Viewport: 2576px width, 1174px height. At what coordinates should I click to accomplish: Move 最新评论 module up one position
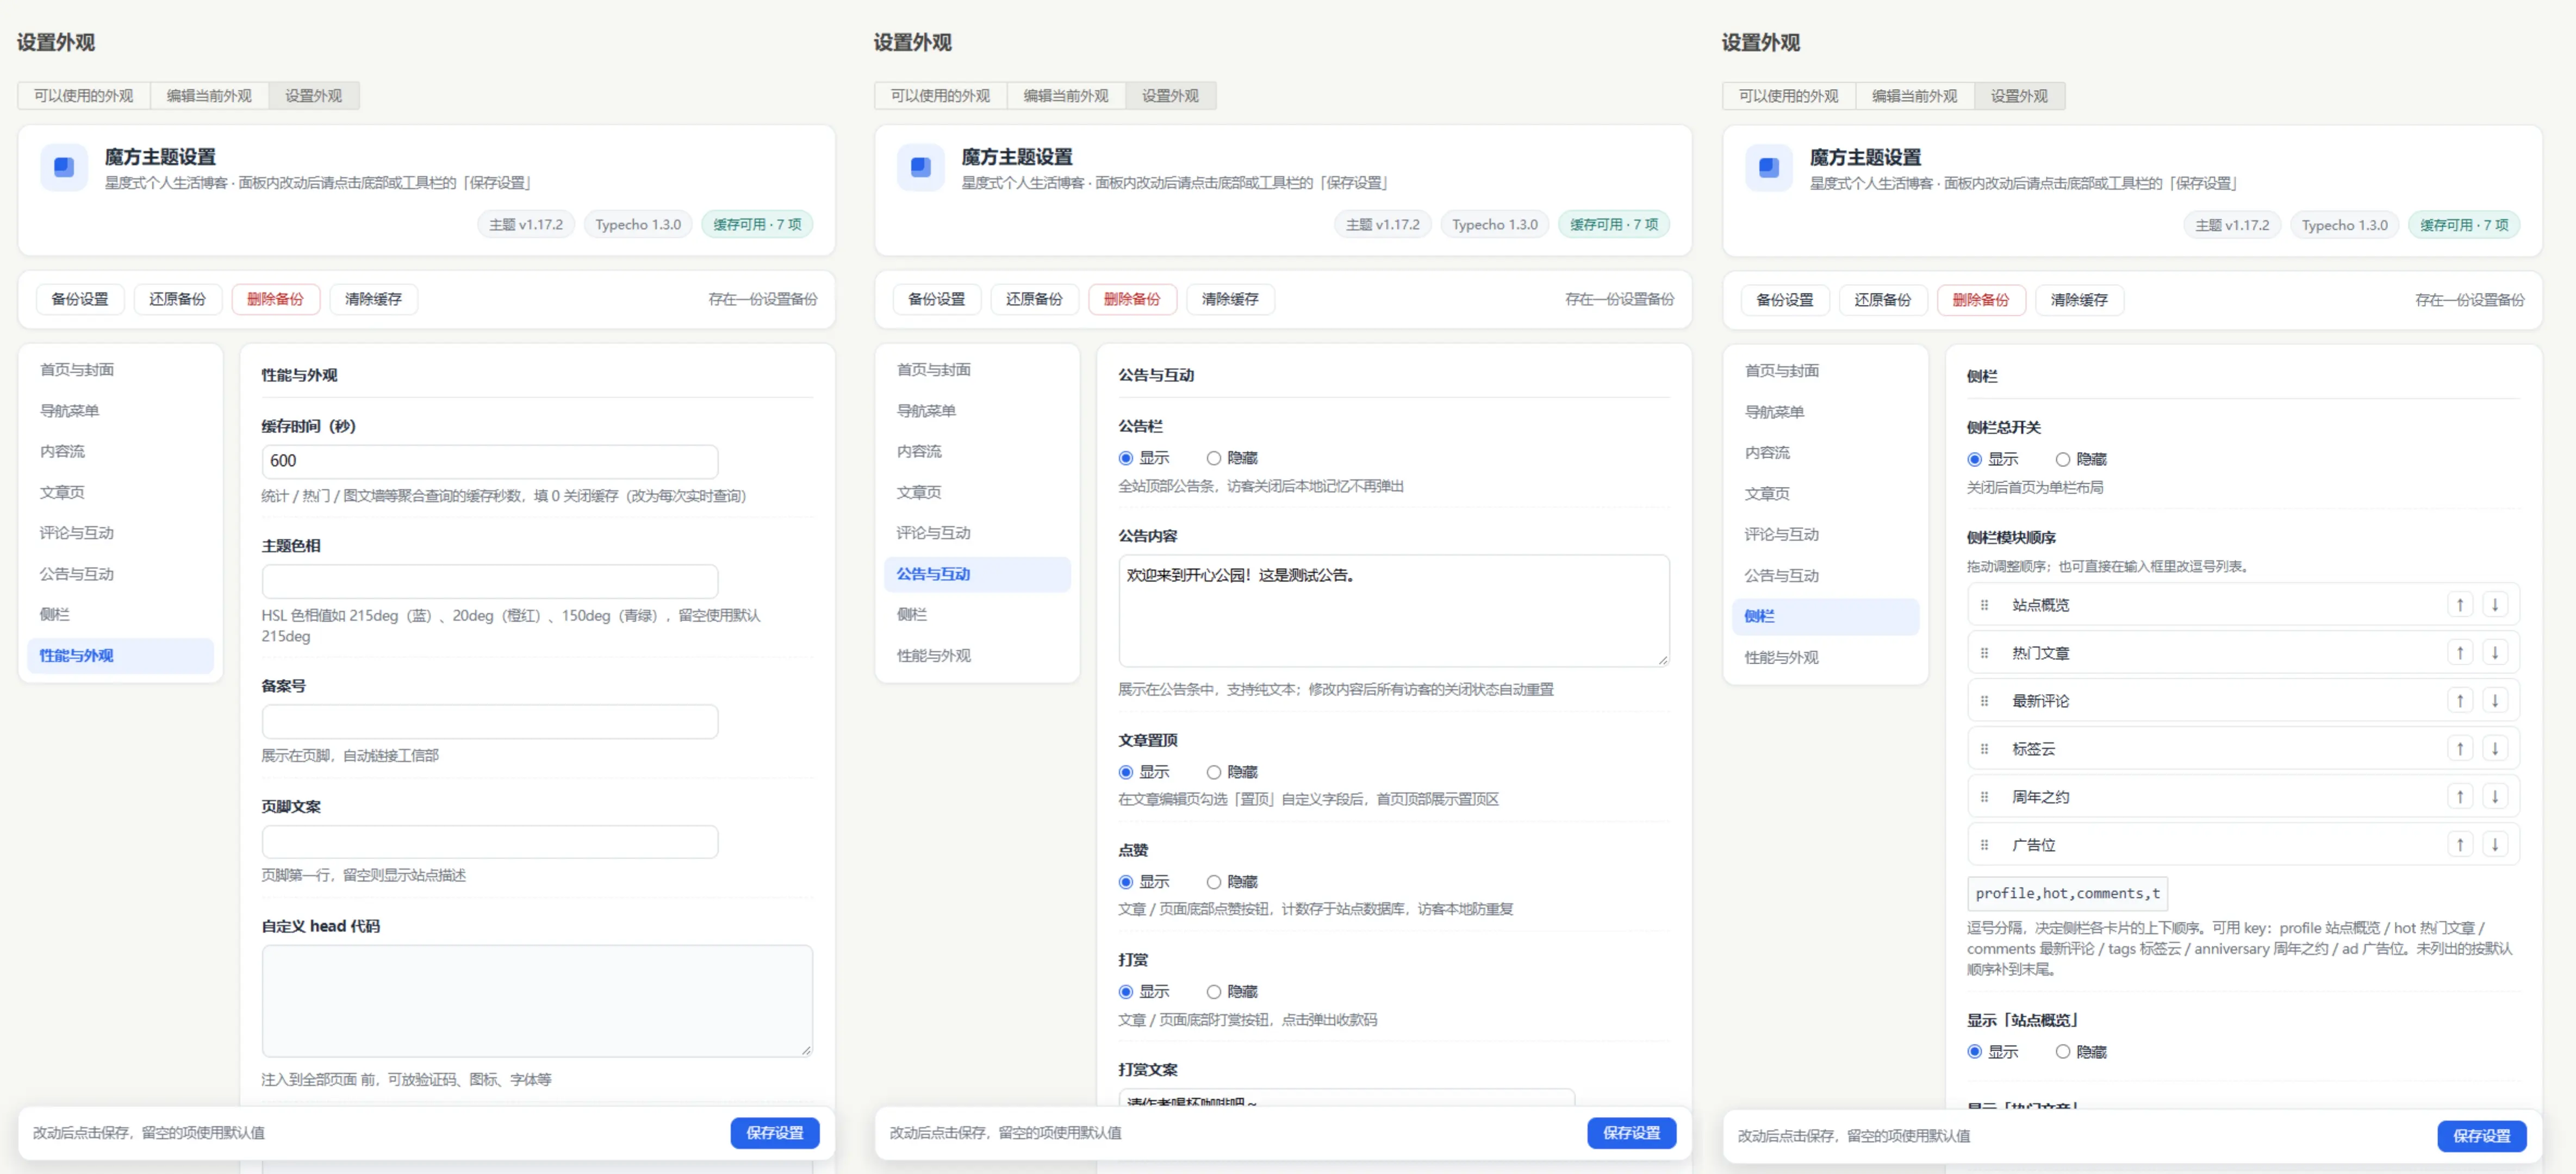(x=2459, y=701)
